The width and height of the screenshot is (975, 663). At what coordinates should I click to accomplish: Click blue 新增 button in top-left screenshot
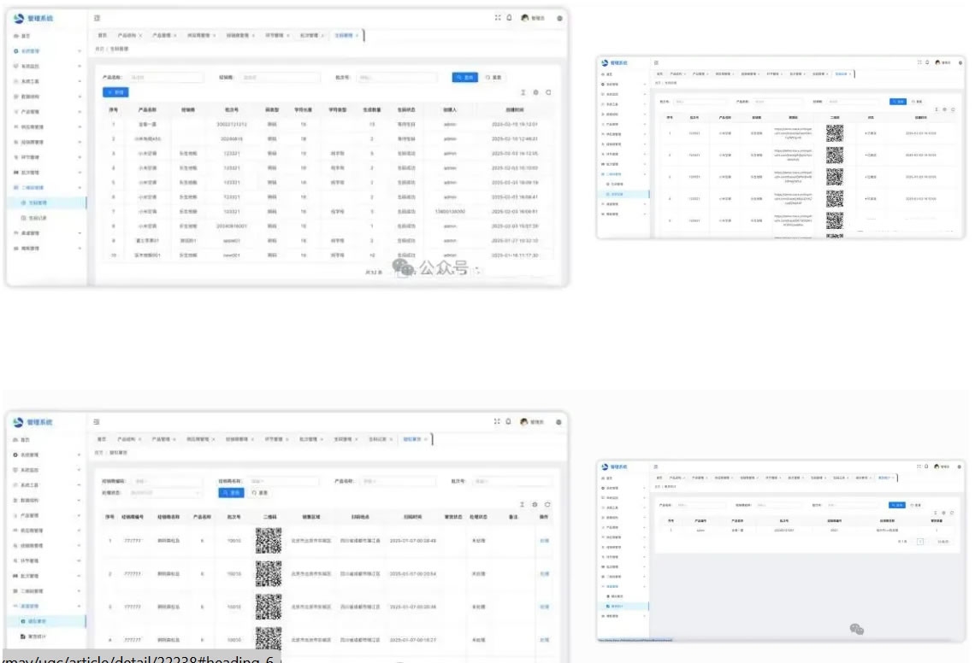[115, 92]
